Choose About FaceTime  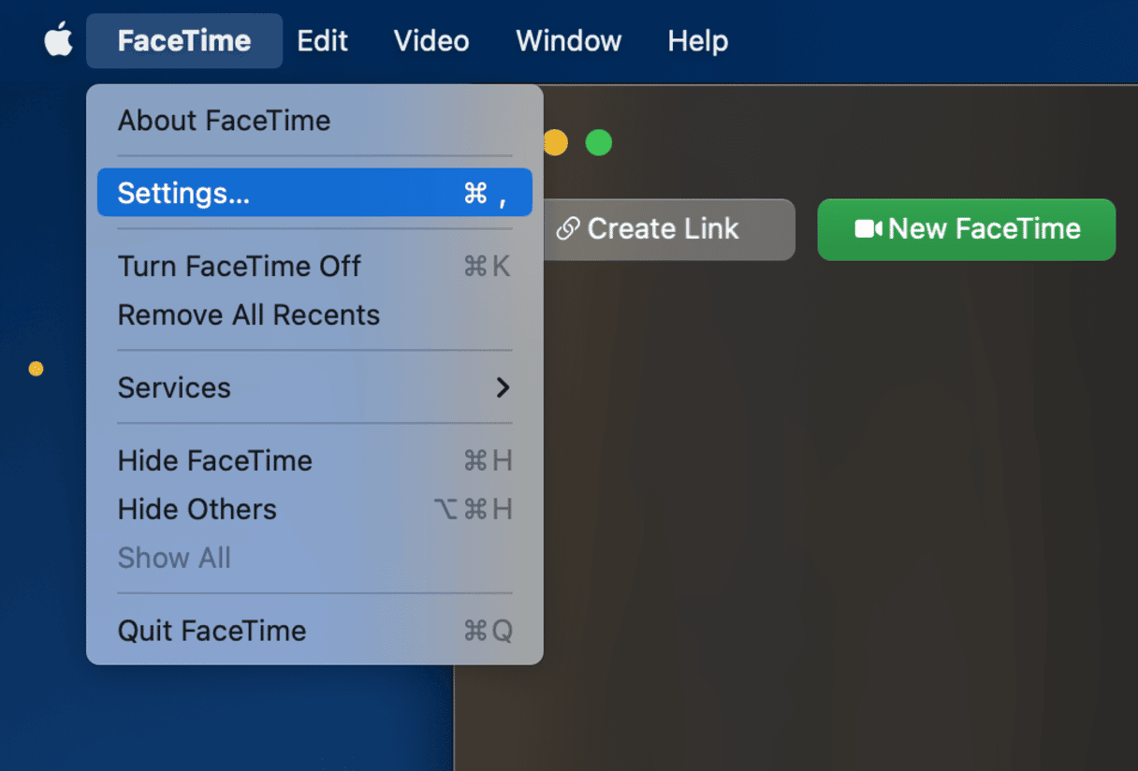pos(314,121)
